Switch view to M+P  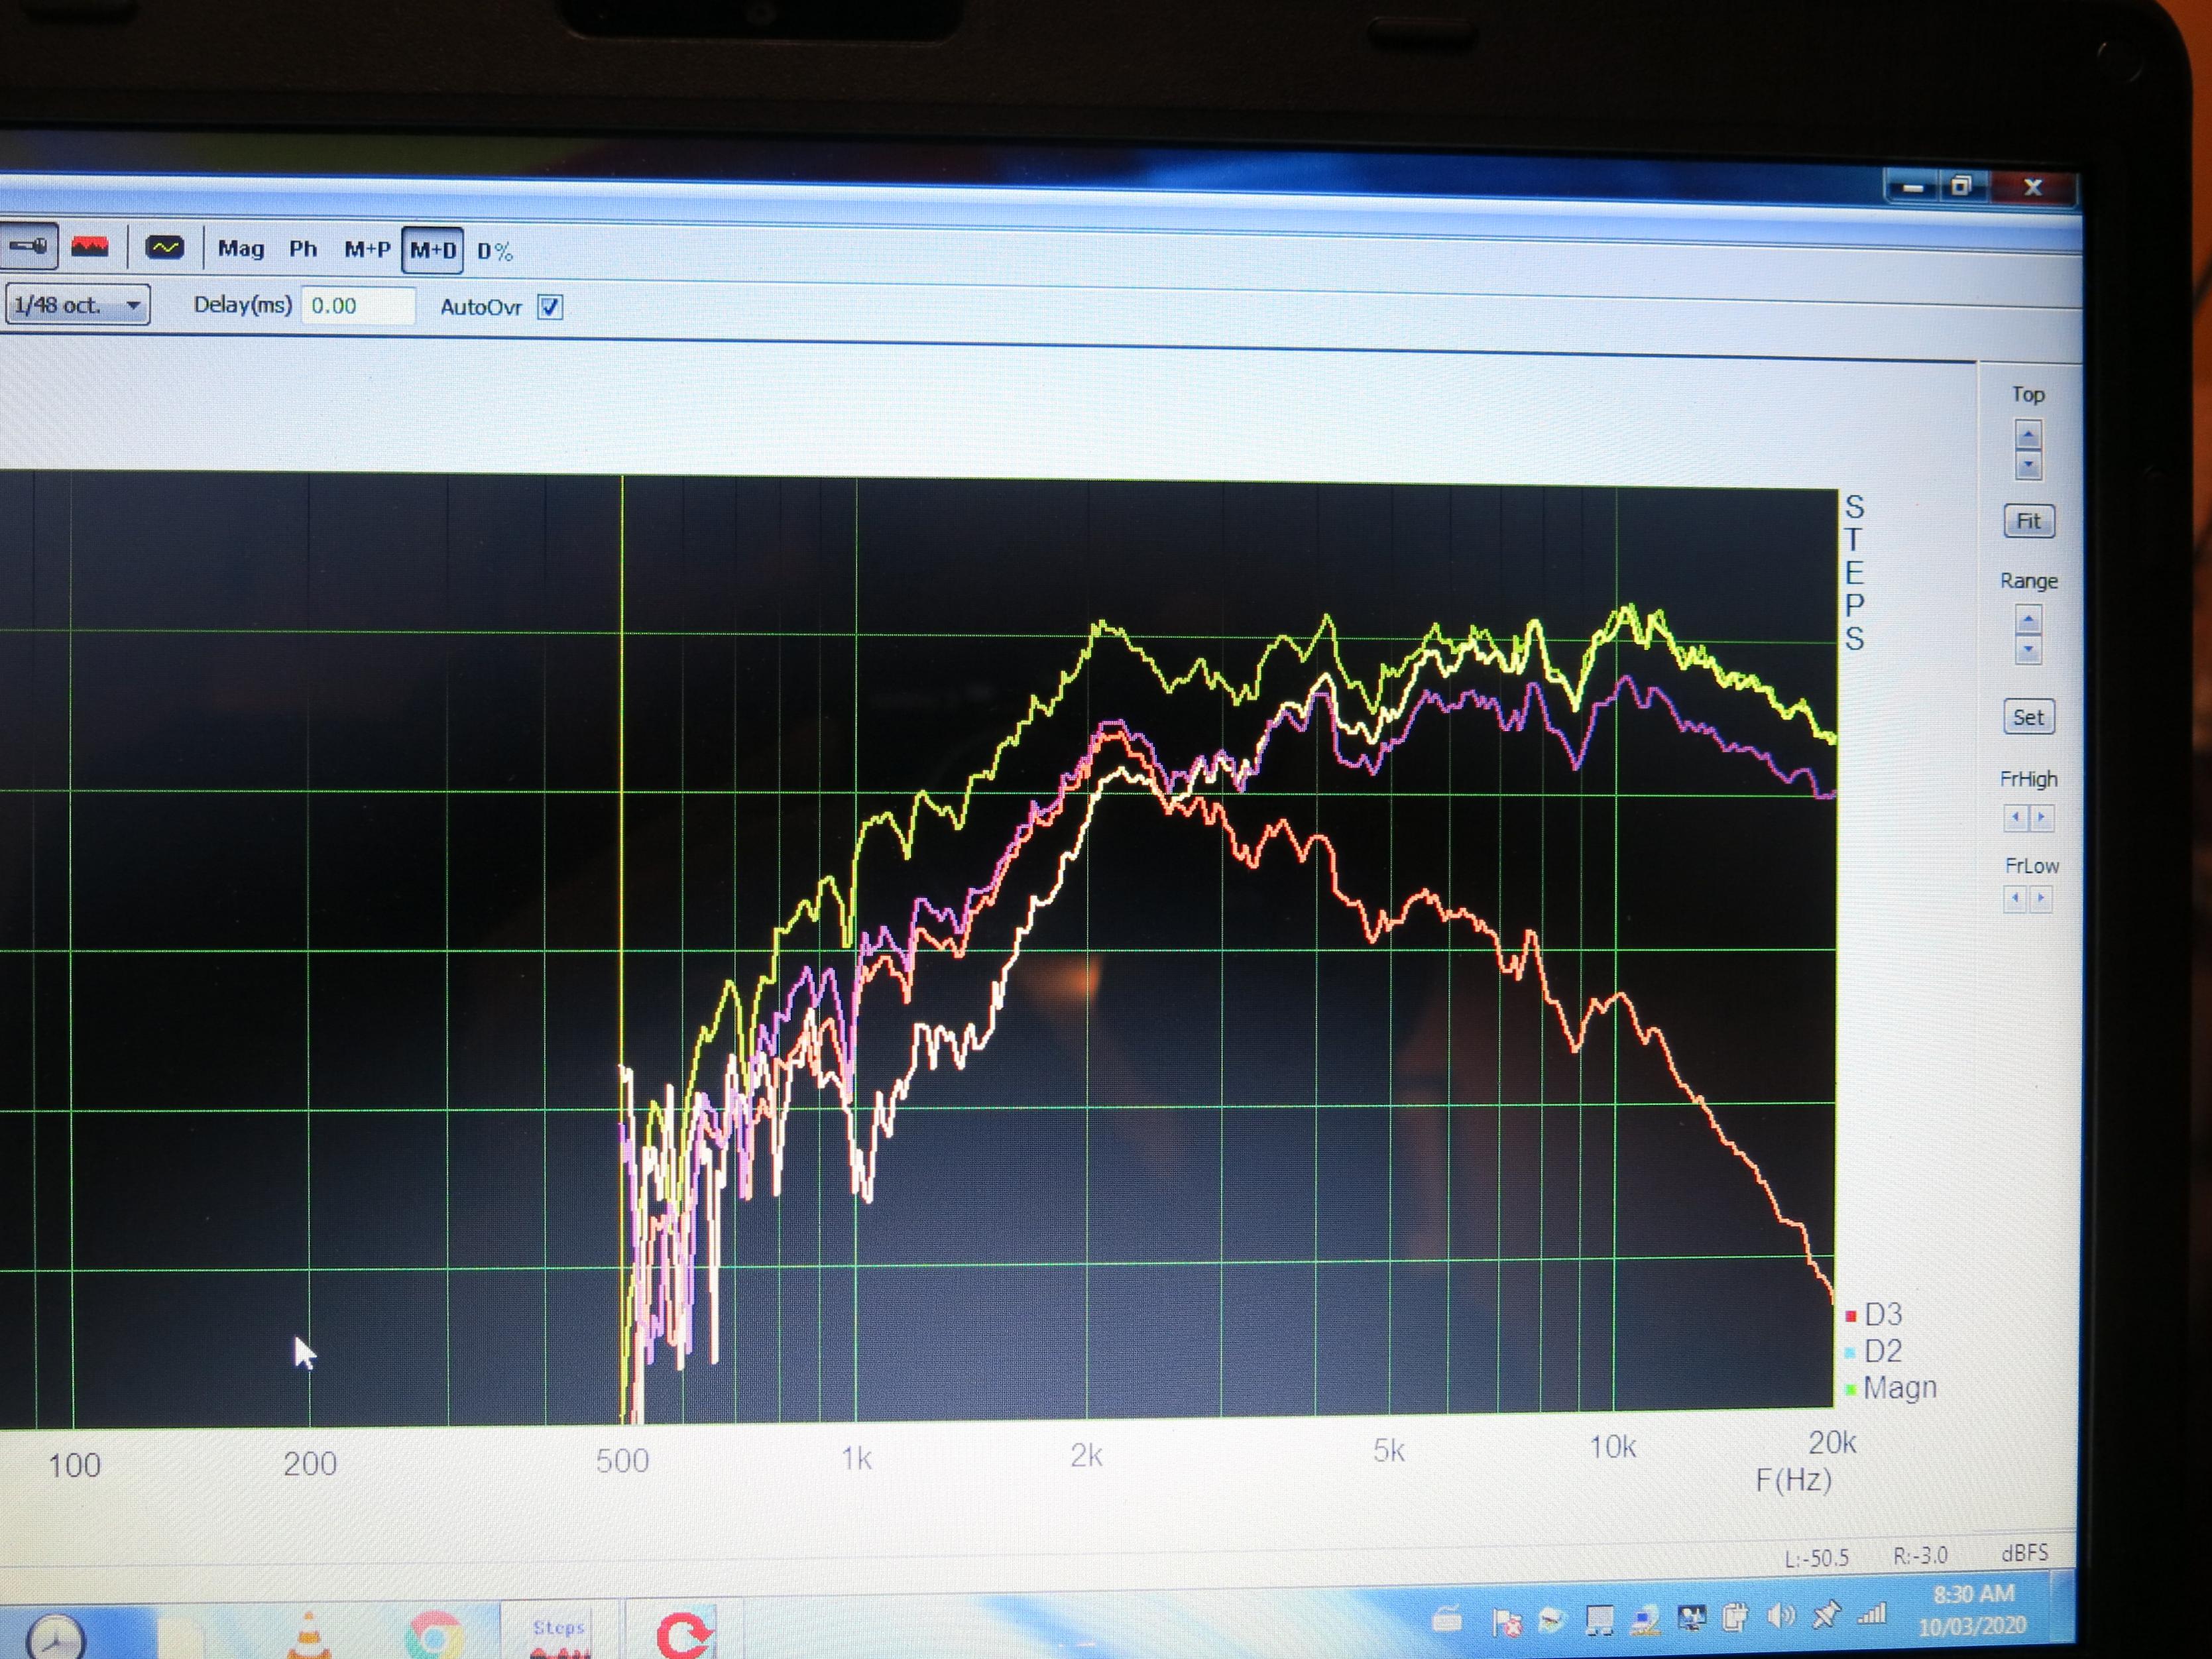pos(367,250)
